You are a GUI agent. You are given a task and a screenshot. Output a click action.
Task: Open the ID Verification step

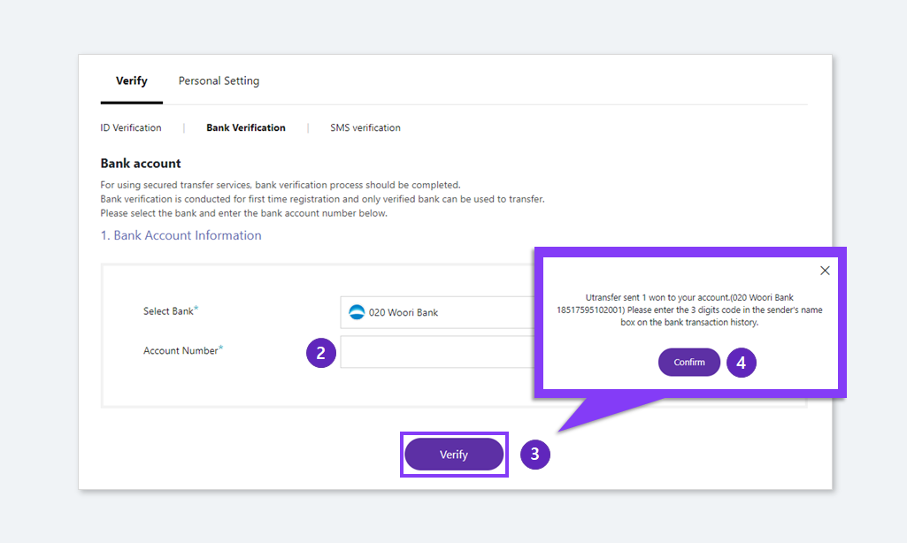tap(131, 127)
